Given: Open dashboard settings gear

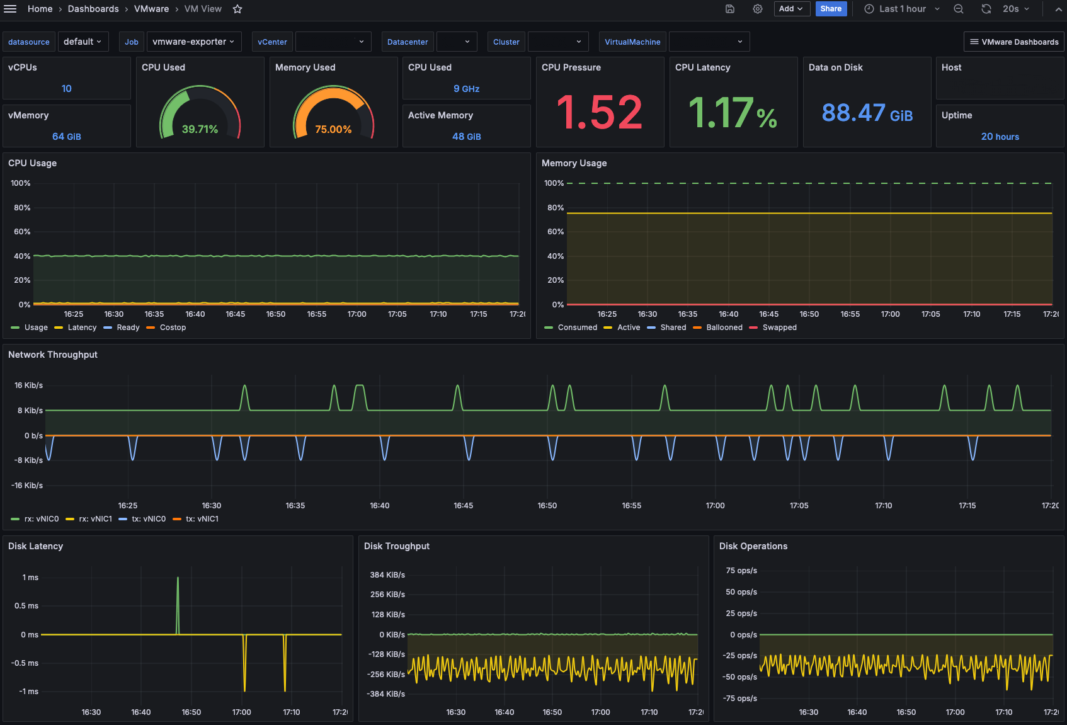Looking at the screenshot, I should (x=758, y=9).
